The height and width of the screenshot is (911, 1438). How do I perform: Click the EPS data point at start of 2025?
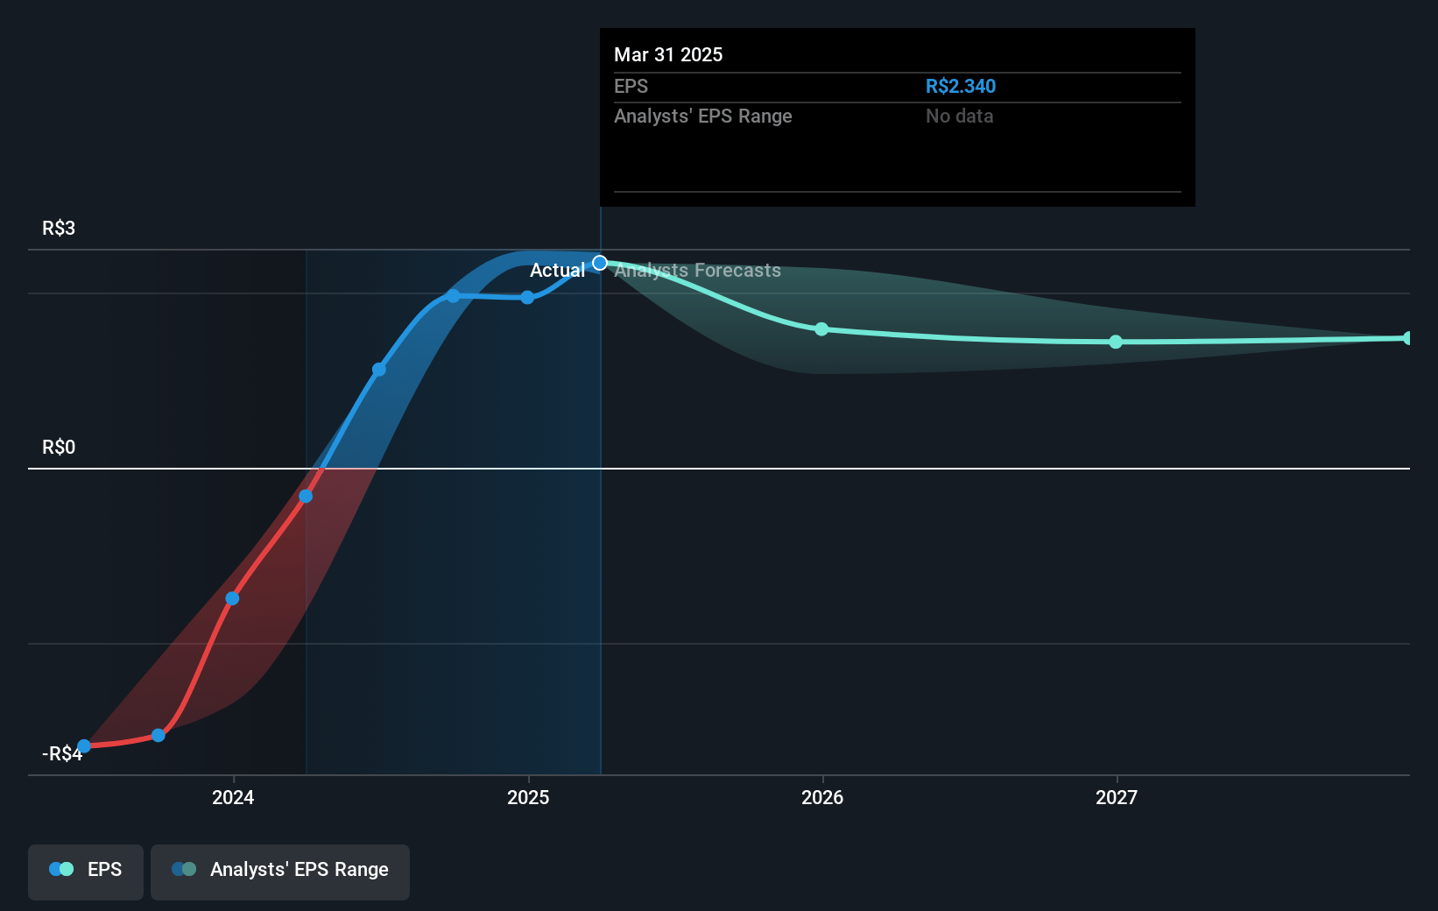tap(527, 297)
